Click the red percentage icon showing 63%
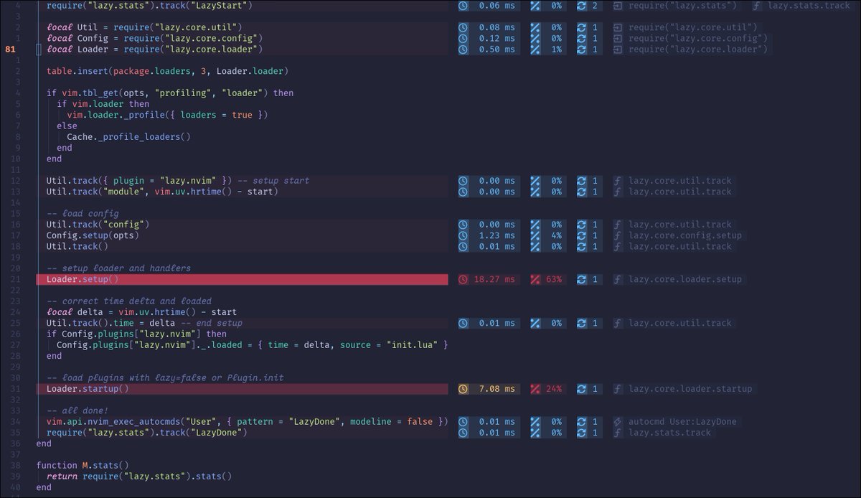This screenshot has height=498, width=861. (x=535, y=279)
